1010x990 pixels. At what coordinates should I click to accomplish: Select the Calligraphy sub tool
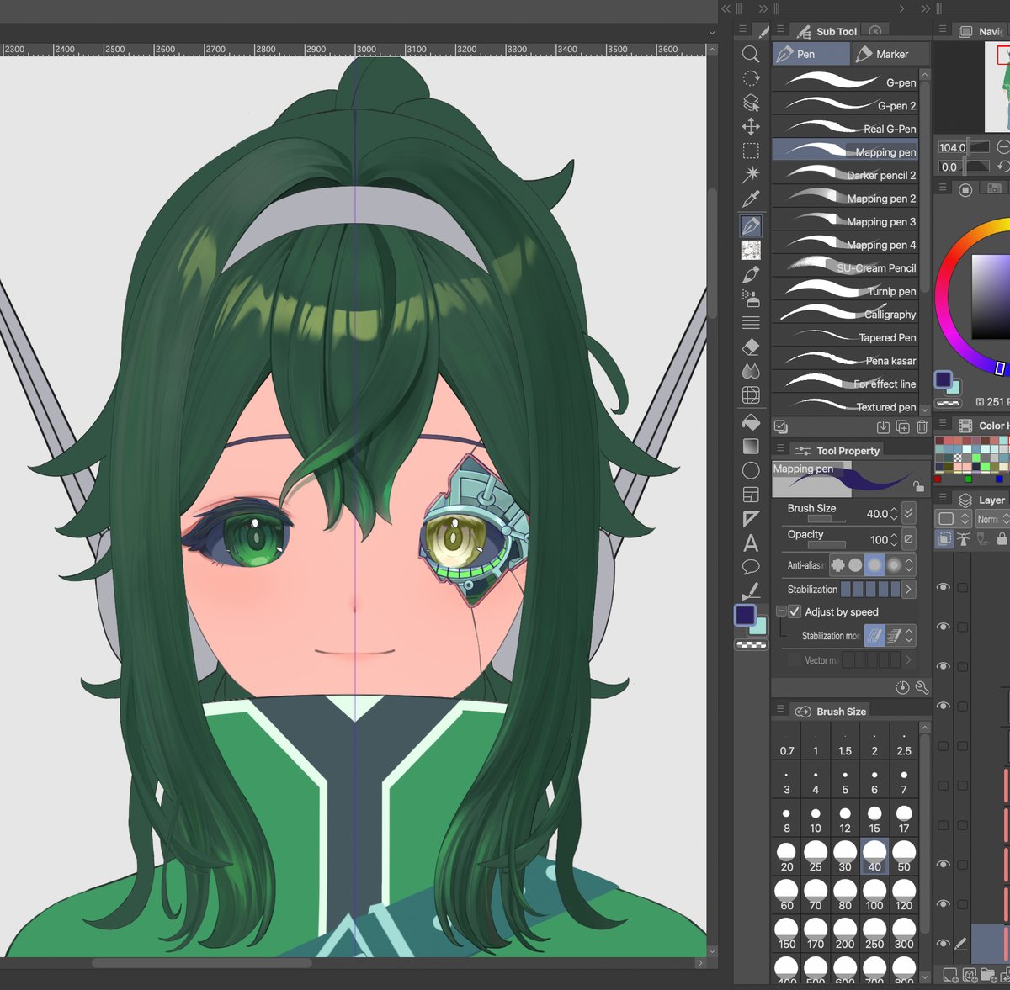coord(845,314)
